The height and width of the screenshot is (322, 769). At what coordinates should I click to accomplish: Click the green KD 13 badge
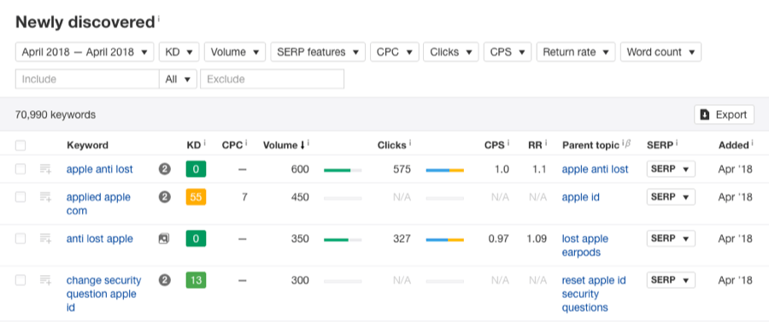point(196,280)
